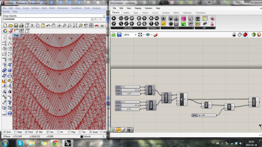The image size is (262, 147).
Task: Click the Print icon in Rhino toolbar
Action: tap(21, 25)
